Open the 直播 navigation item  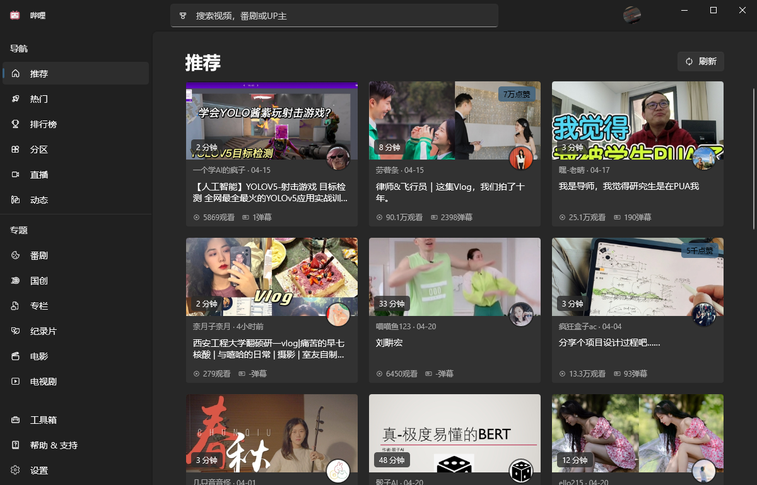click(x=76, y=174)
